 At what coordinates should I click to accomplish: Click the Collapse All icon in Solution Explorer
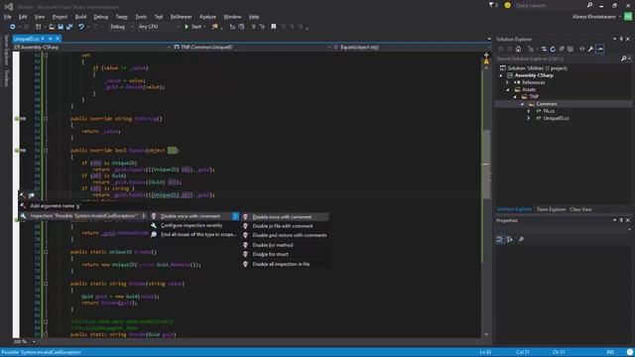point(562,49)
